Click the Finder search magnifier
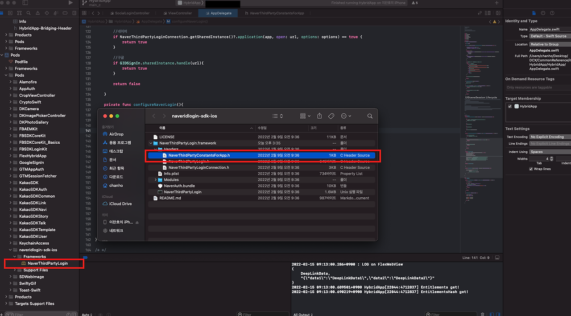The height and width of the screenshot is (316, 571). tap(370, 116)
